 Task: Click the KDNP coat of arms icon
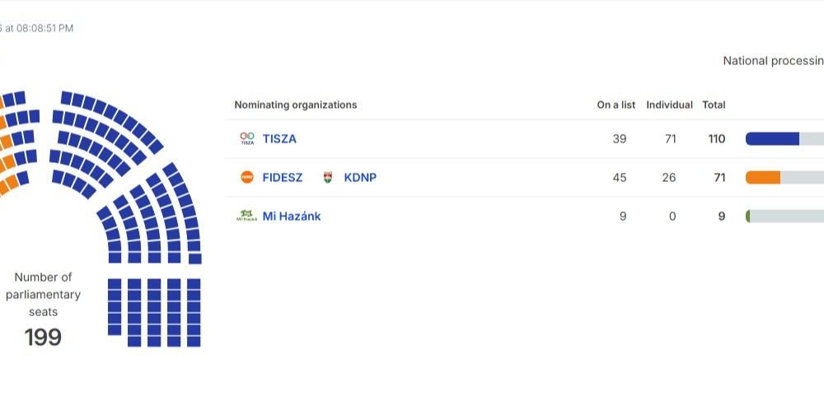(x=328, y=177)
